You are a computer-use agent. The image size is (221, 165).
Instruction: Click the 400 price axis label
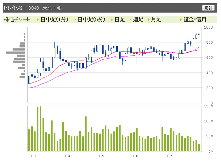(x=209, y=73)
